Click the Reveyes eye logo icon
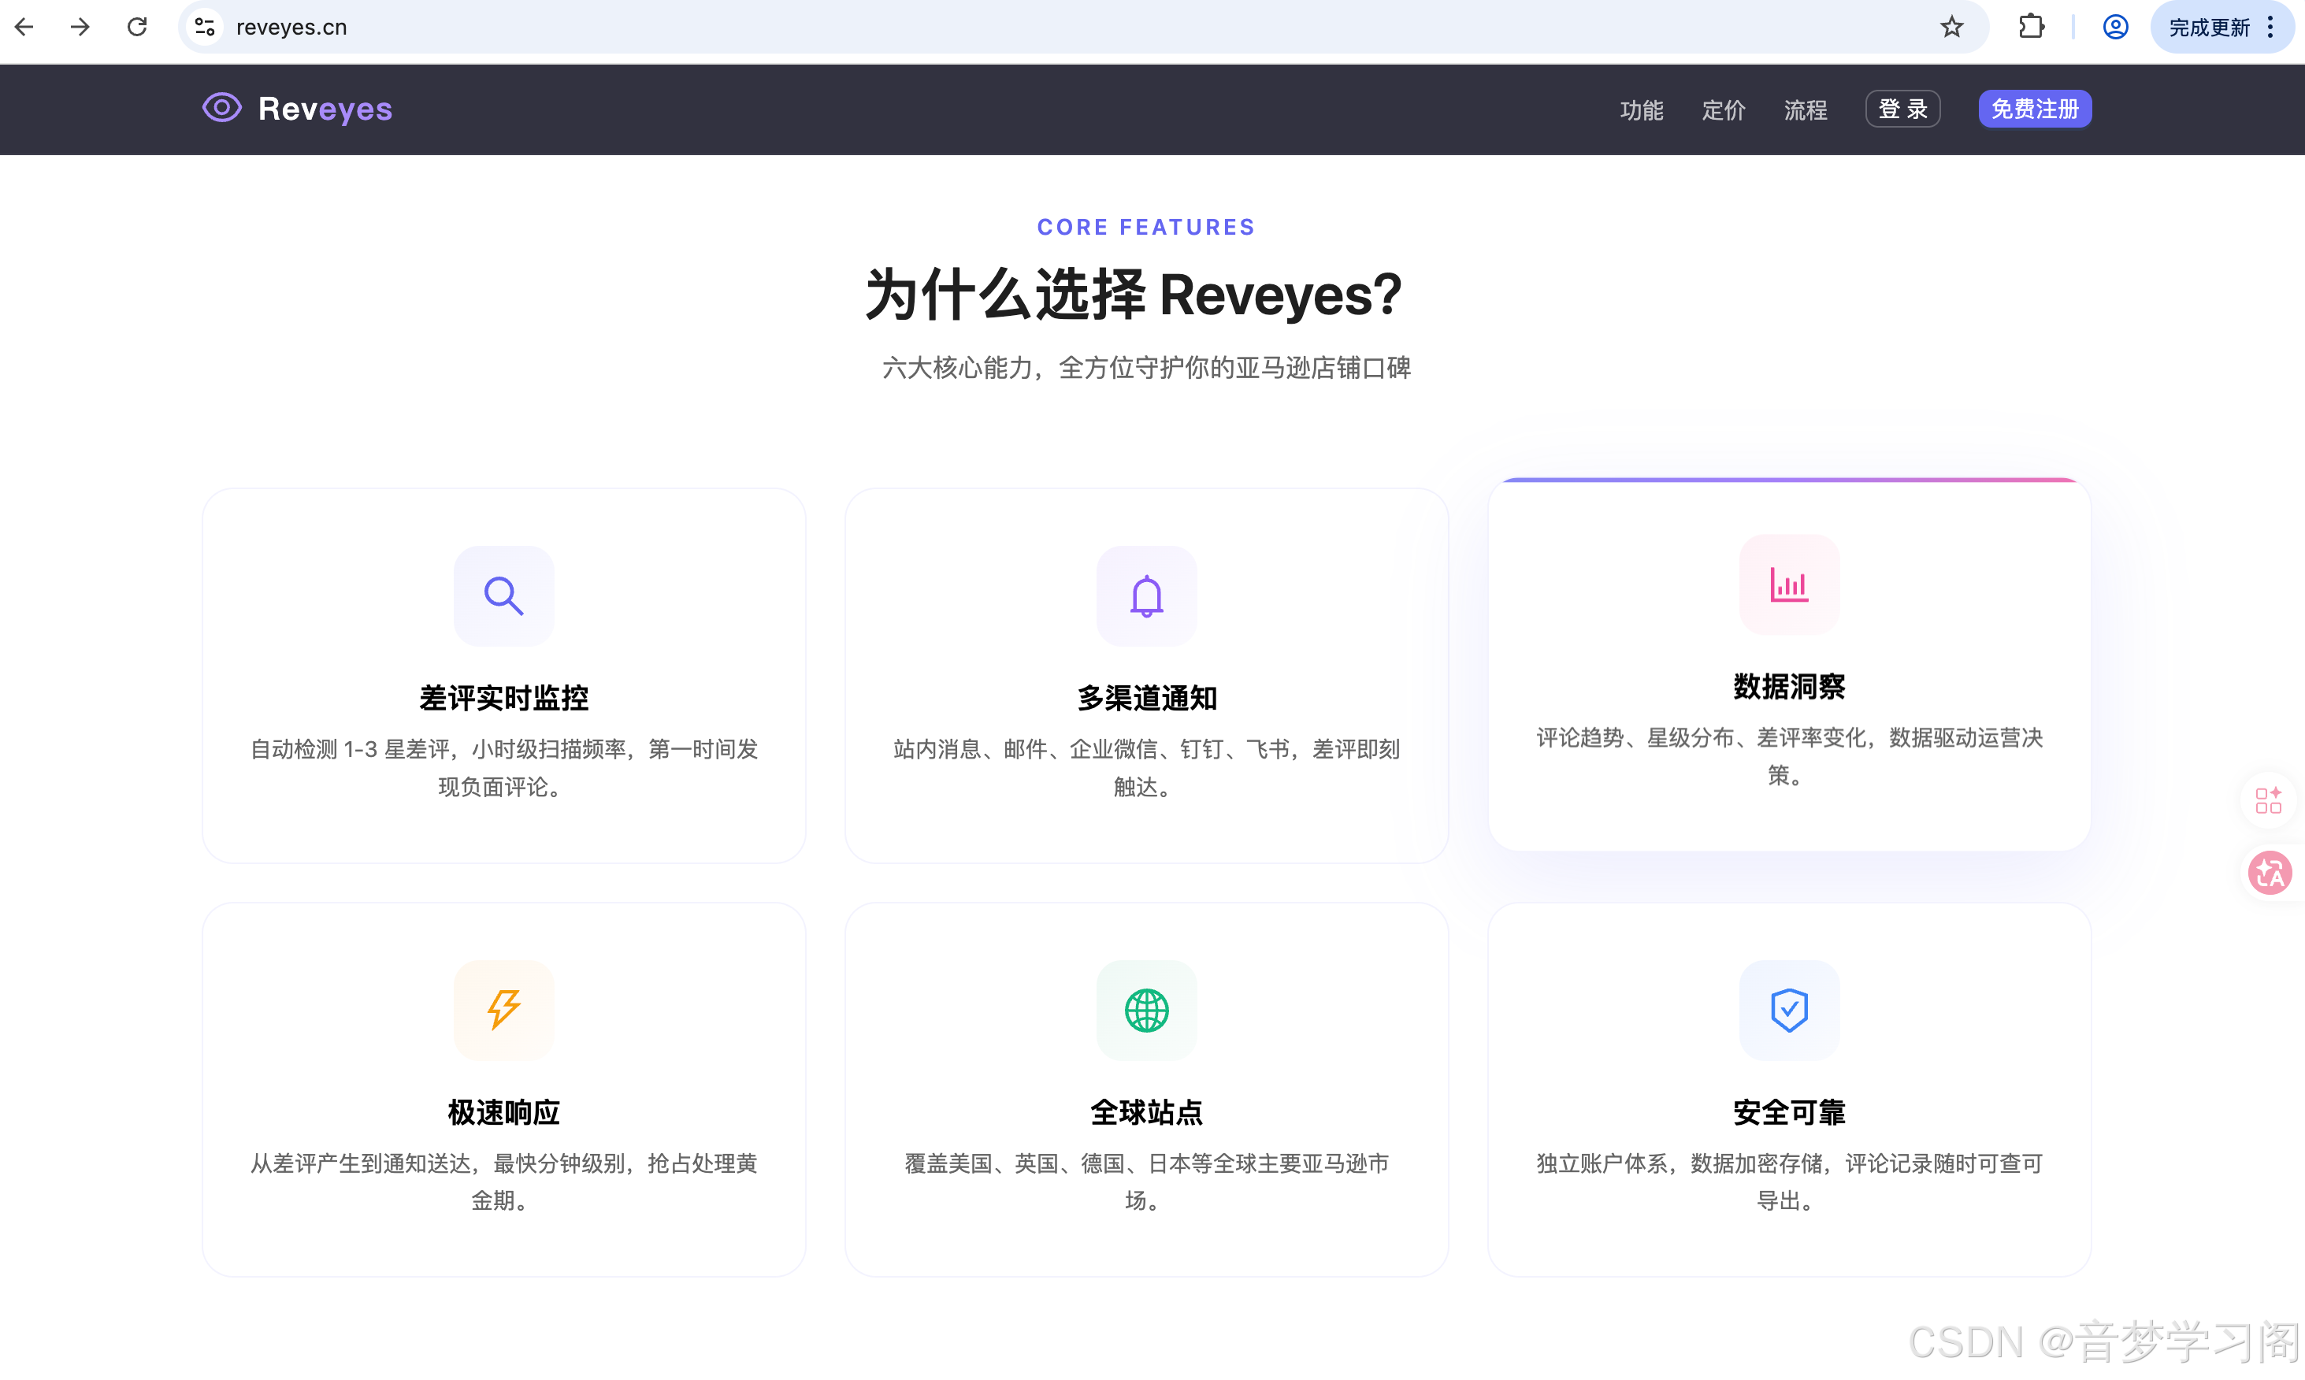The height and width of the screenshot is (1380, 2305). (x=222, y=108)
